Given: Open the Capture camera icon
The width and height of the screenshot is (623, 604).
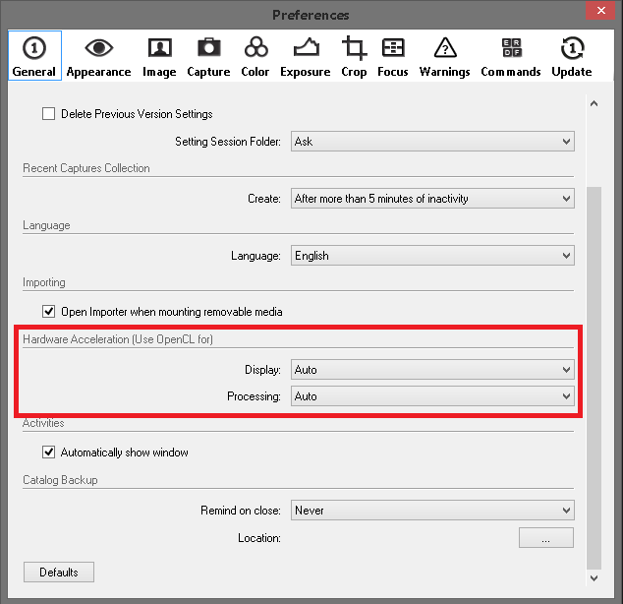Looking at the screenshot, I should 209,48.
